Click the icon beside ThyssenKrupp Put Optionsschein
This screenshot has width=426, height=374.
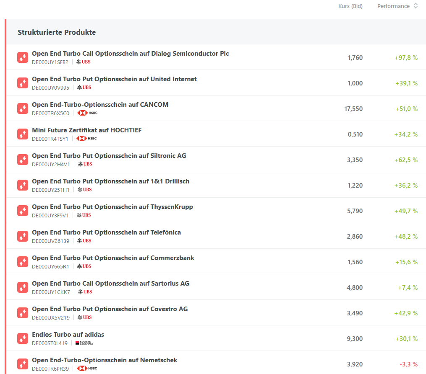[x=23, y=211]
